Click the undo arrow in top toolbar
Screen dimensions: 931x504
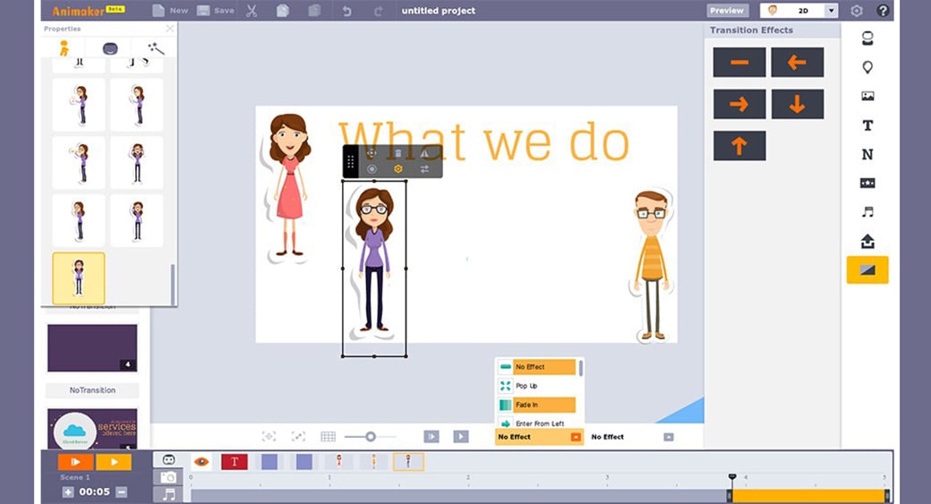[346, 11]
